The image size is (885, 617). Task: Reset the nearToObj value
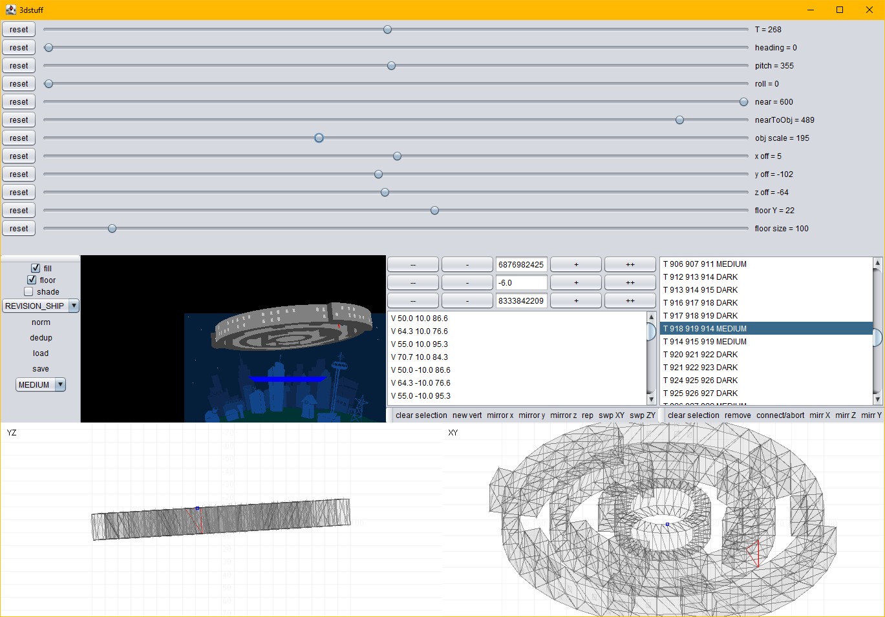19,120
